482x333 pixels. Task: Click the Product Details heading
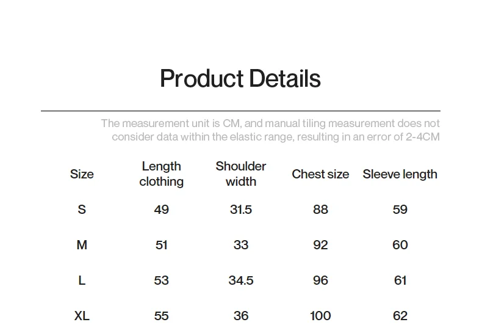click(240, 78)
